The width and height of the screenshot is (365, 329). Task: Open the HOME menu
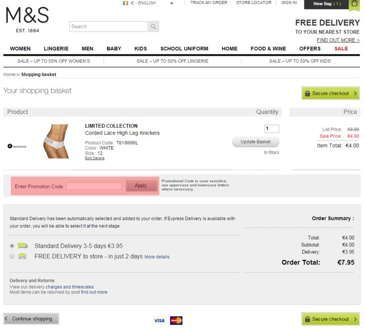pos(229,49)
